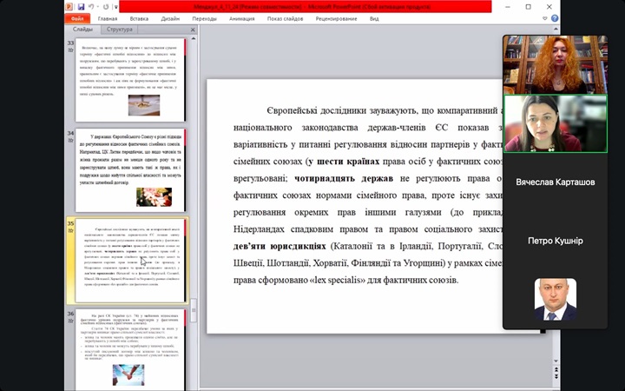
Task: Close the slides thumbnail pane
Action: pos(192,29)
